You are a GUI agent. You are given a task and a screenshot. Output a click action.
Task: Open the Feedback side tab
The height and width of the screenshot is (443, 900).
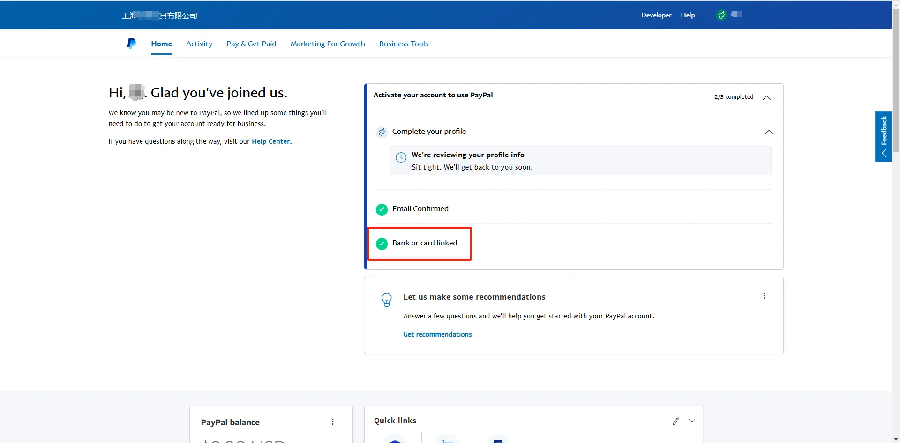point(884,137)
